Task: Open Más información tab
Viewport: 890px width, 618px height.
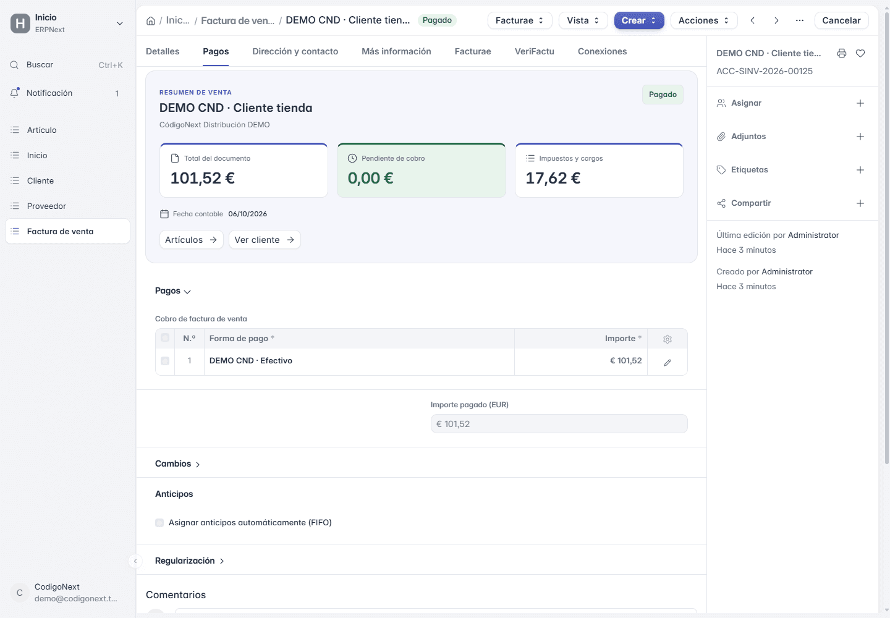Action: pyautogui.click(x=396, y=51)
